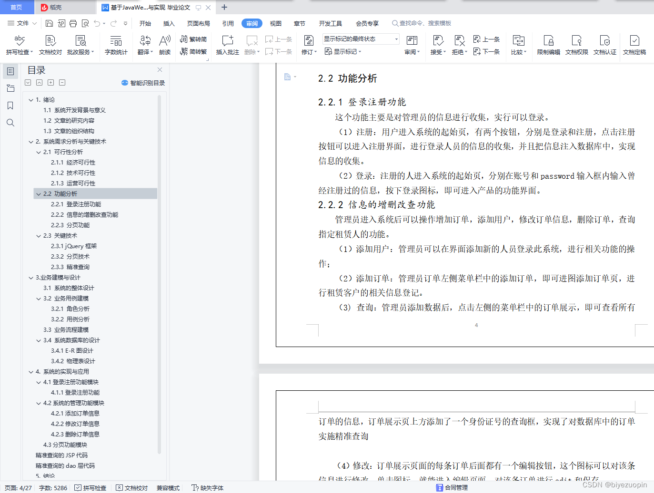Reject changes with 拒绝

pyautogui.click(x=460, y=45)
